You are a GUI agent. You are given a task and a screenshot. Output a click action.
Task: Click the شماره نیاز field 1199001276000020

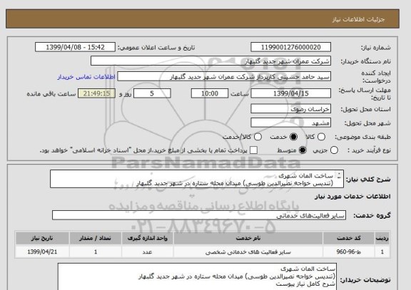(290, 47)
